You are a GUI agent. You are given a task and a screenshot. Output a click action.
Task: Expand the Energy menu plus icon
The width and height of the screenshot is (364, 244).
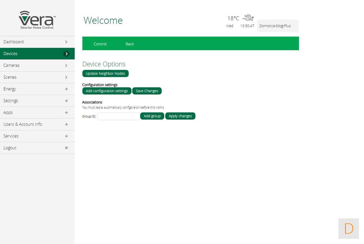pyautogui.click(x=66, y=89)
